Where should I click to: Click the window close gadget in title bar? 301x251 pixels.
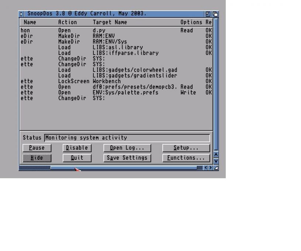click(x=21, y=14)
